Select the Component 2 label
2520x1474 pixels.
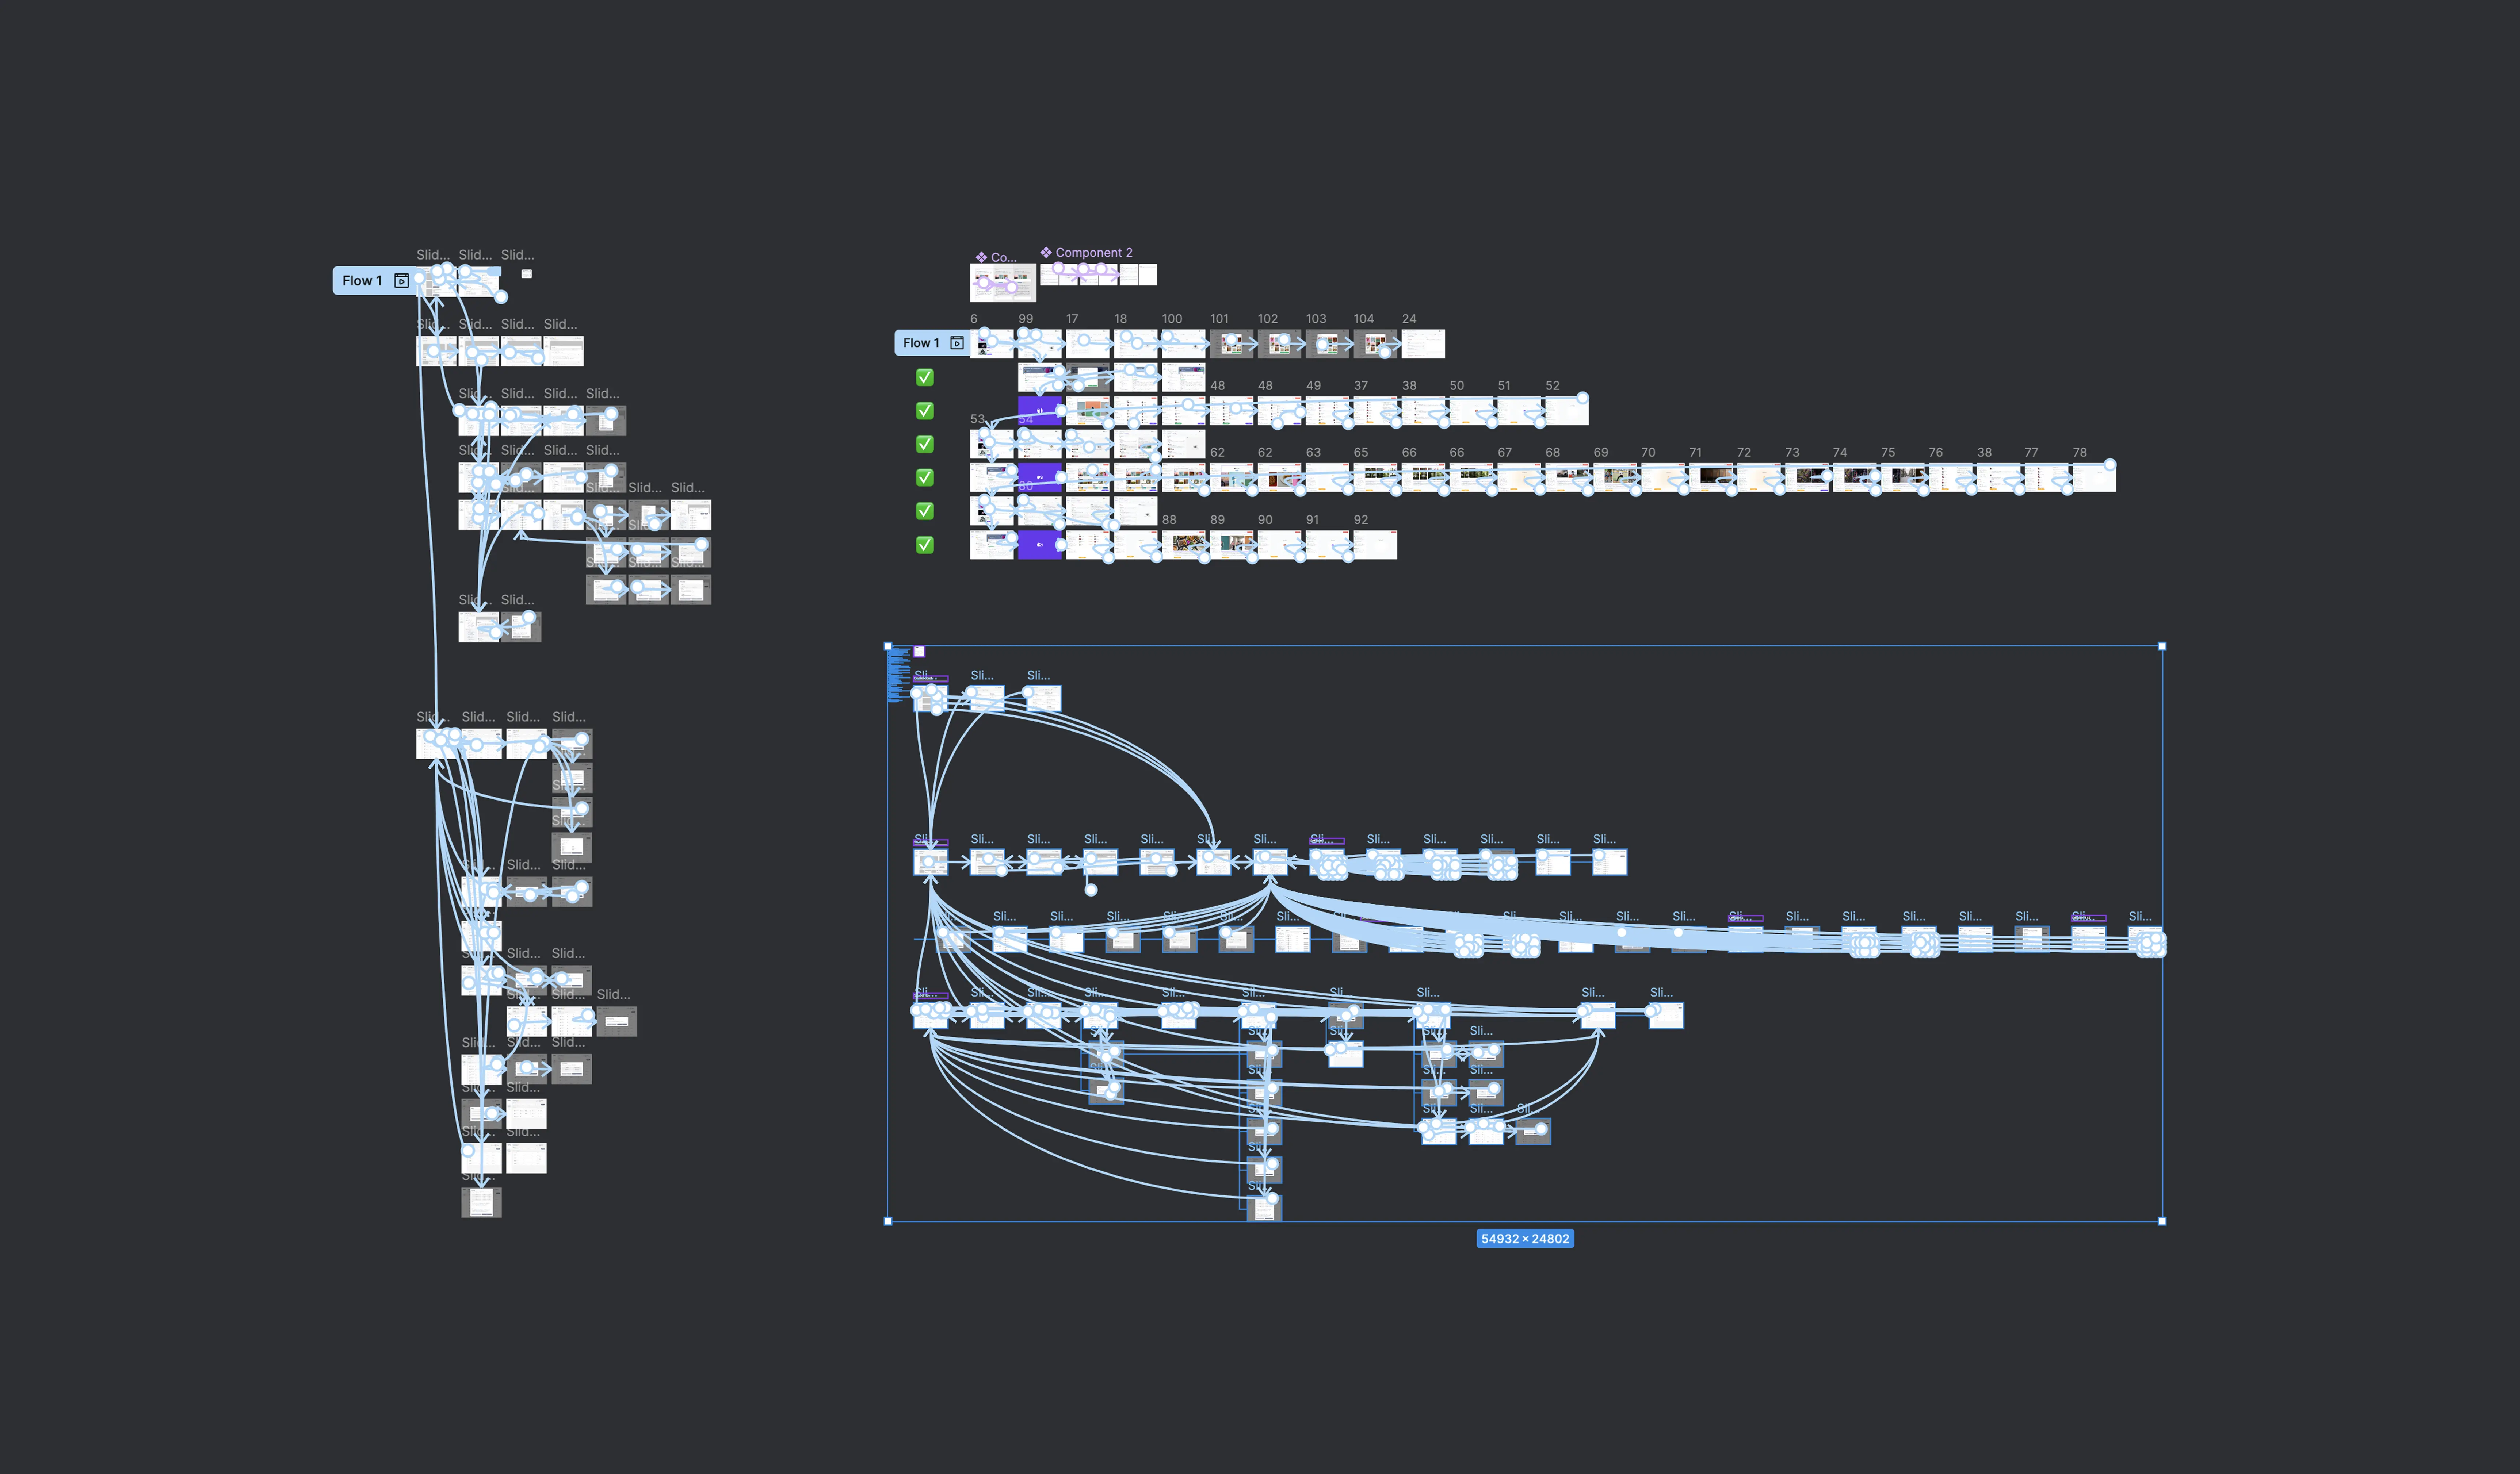[1094, 253]
